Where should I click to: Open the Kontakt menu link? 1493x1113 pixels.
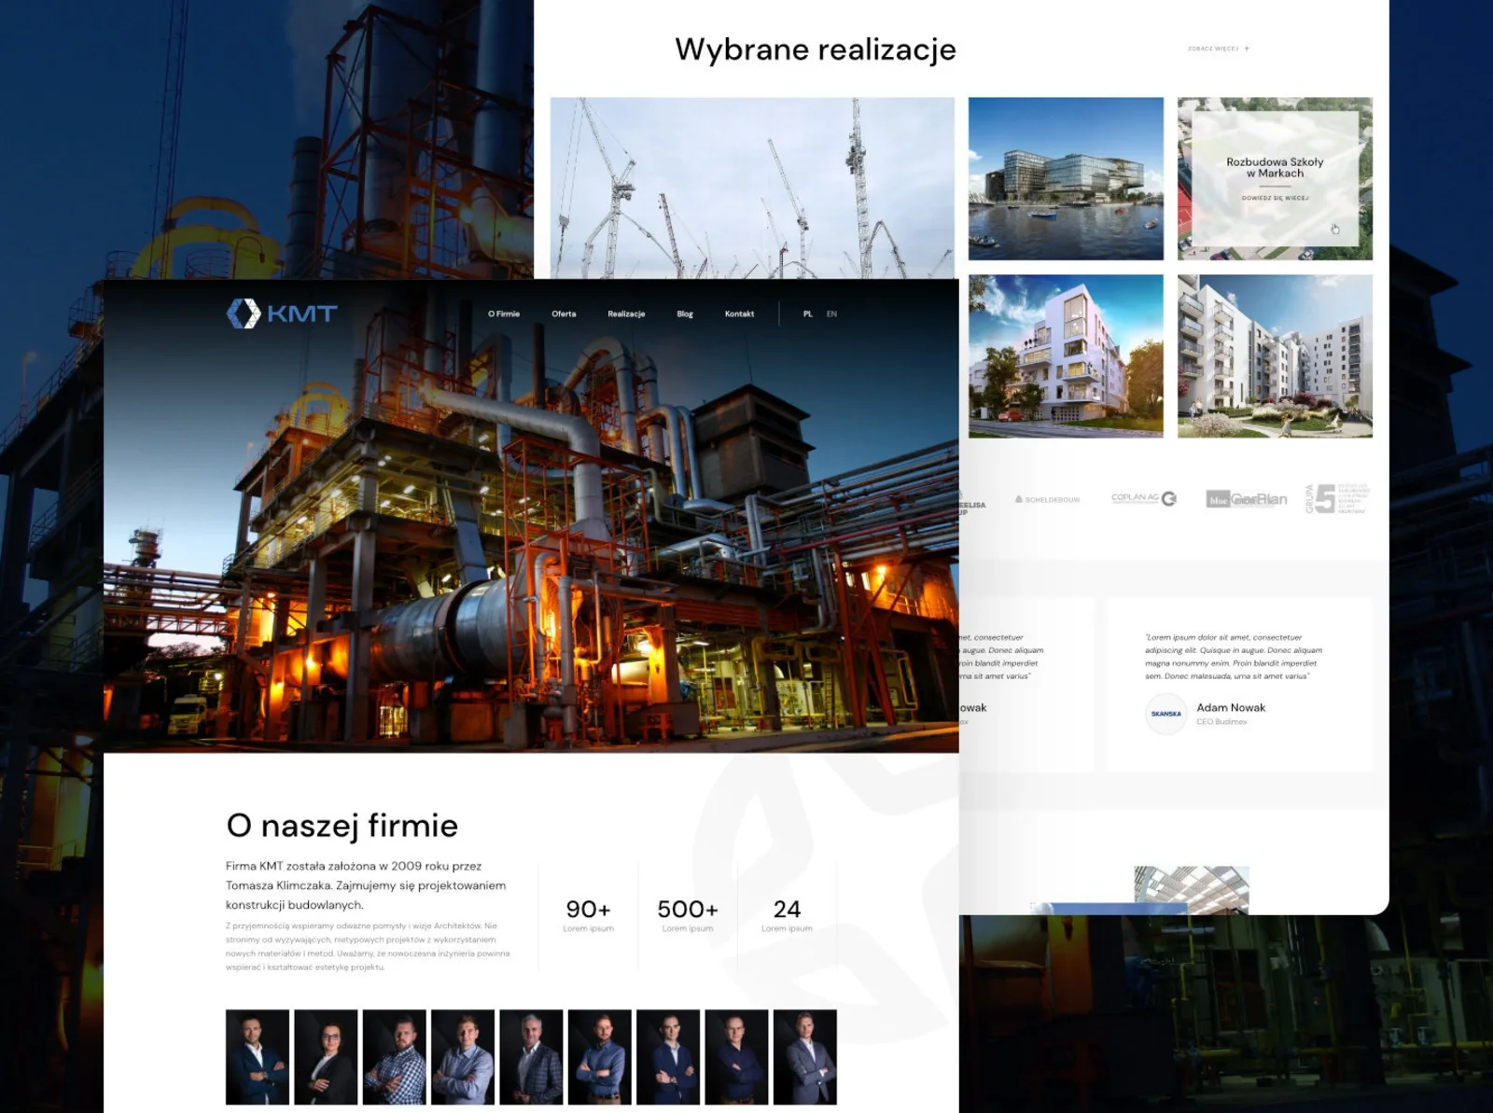(x=739, y=314)
